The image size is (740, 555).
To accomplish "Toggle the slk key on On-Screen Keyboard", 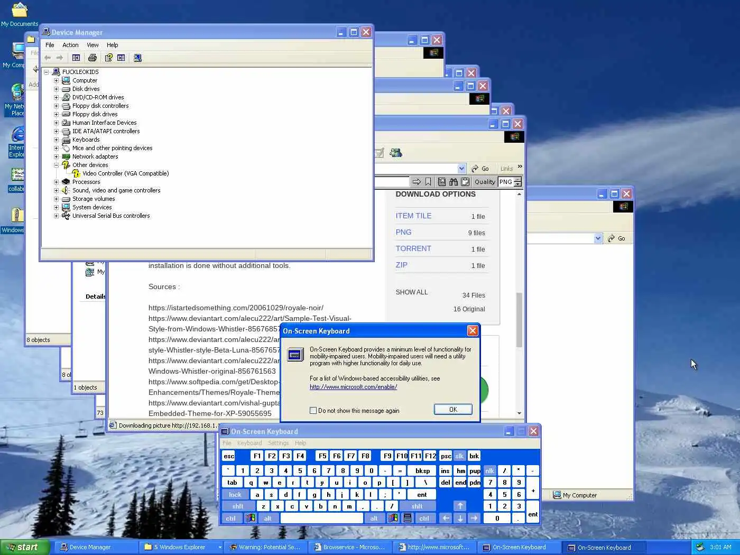I will pyautogui.click(x=459, y=456).
